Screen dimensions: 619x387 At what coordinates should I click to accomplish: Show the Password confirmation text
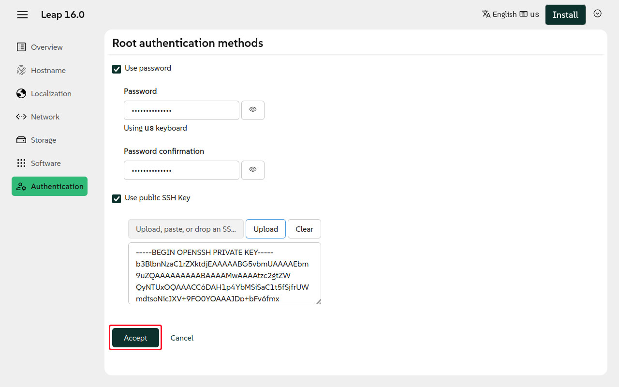pos(252,170)
